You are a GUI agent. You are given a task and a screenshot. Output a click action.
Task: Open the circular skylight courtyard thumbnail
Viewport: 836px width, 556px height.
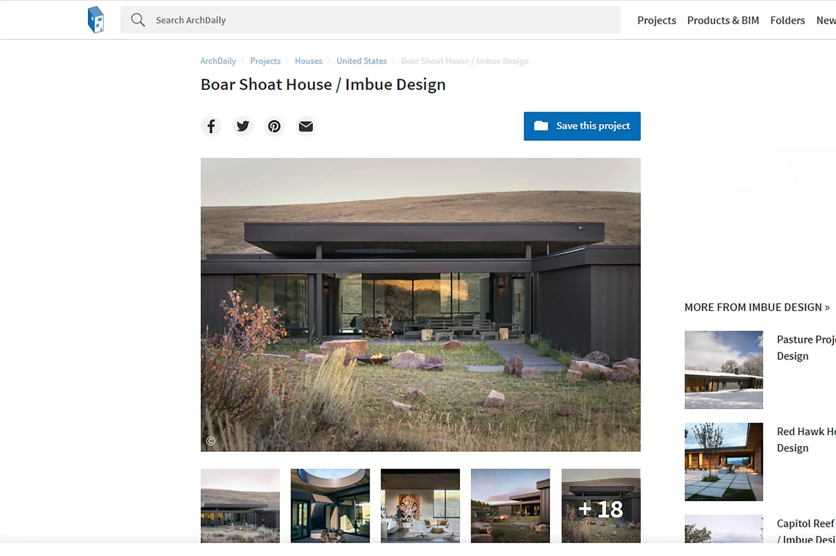pyautogui.click(x=330, y=506)
